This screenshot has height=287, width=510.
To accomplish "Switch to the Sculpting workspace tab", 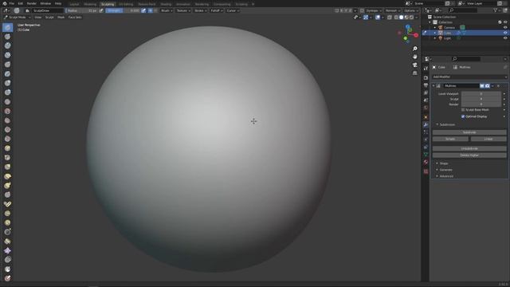I will pyautogui.click(x=108, y=4).
